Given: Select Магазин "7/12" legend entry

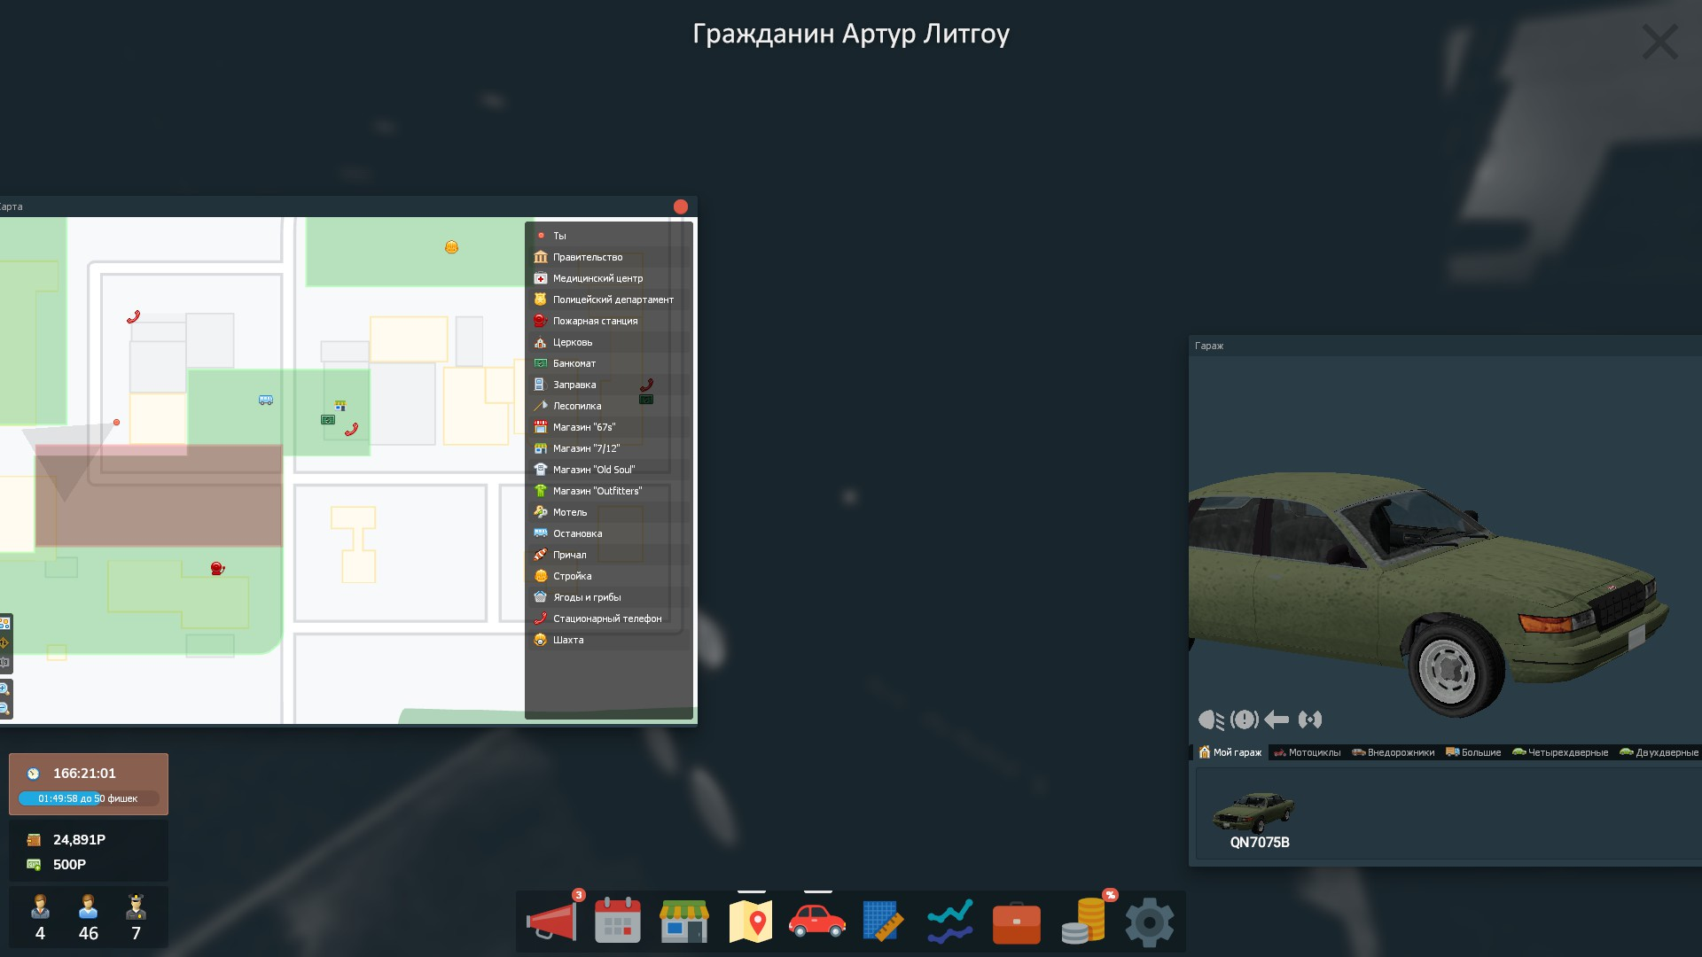Looking at the screenshot, I should [x=608, y=448].
